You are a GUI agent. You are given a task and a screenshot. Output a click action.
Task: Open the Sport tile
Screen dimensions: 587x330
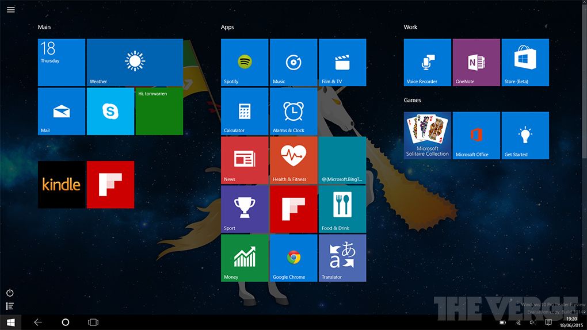tap(245, 209)
